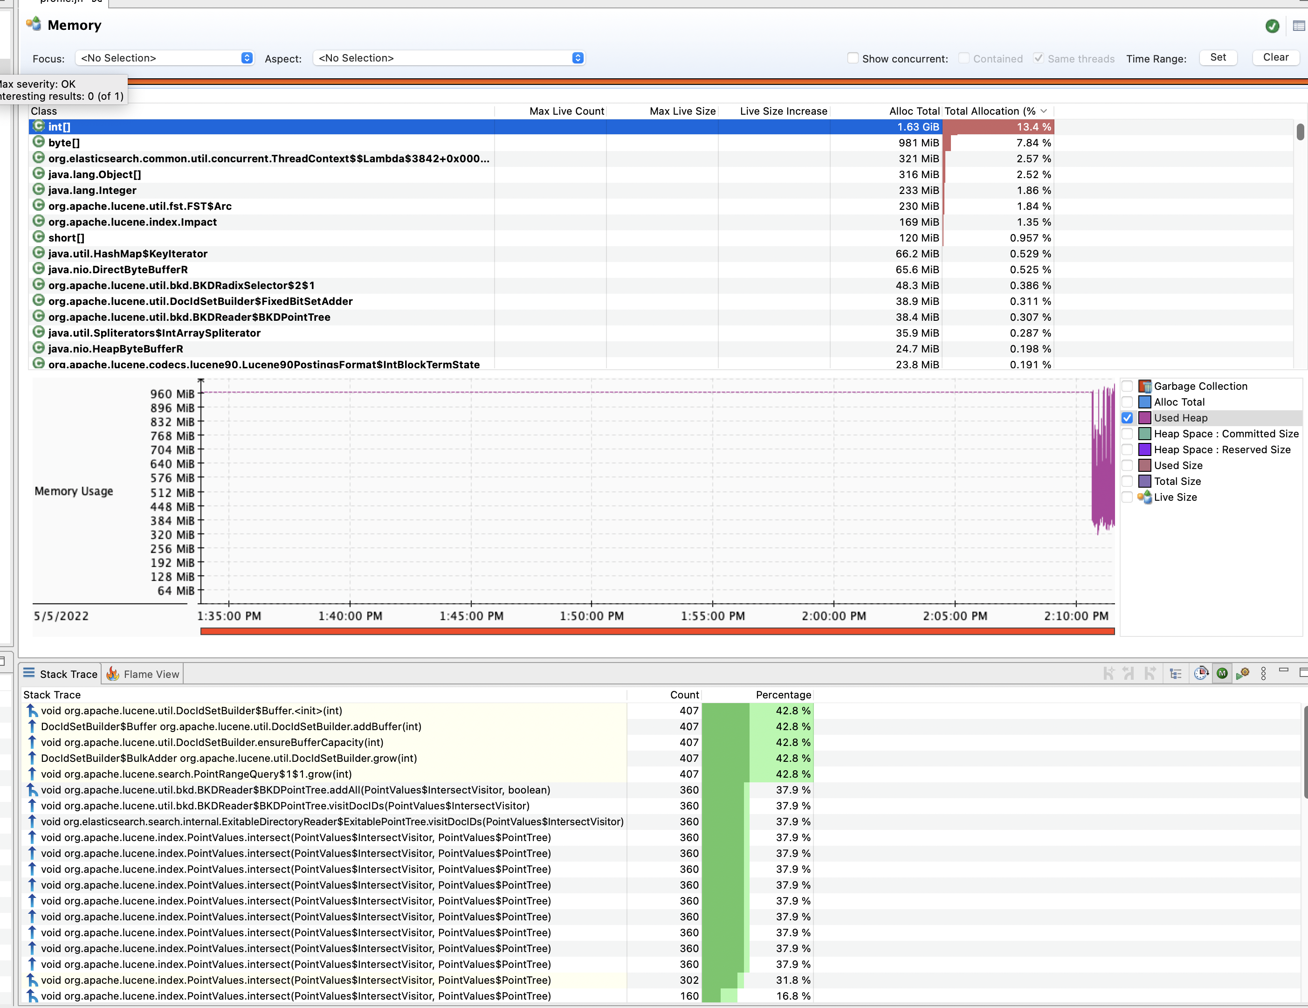Check the Garbage Collection checkbox

[x=1127, y=387]
